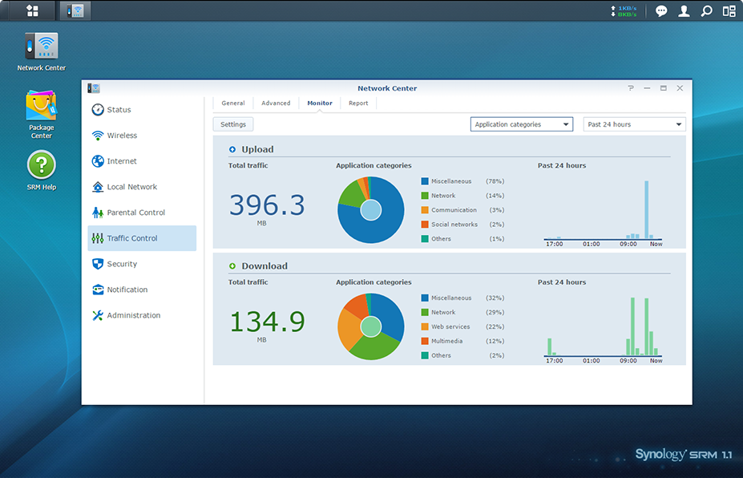Click the Download traffic pie chart

coord(370,326)
